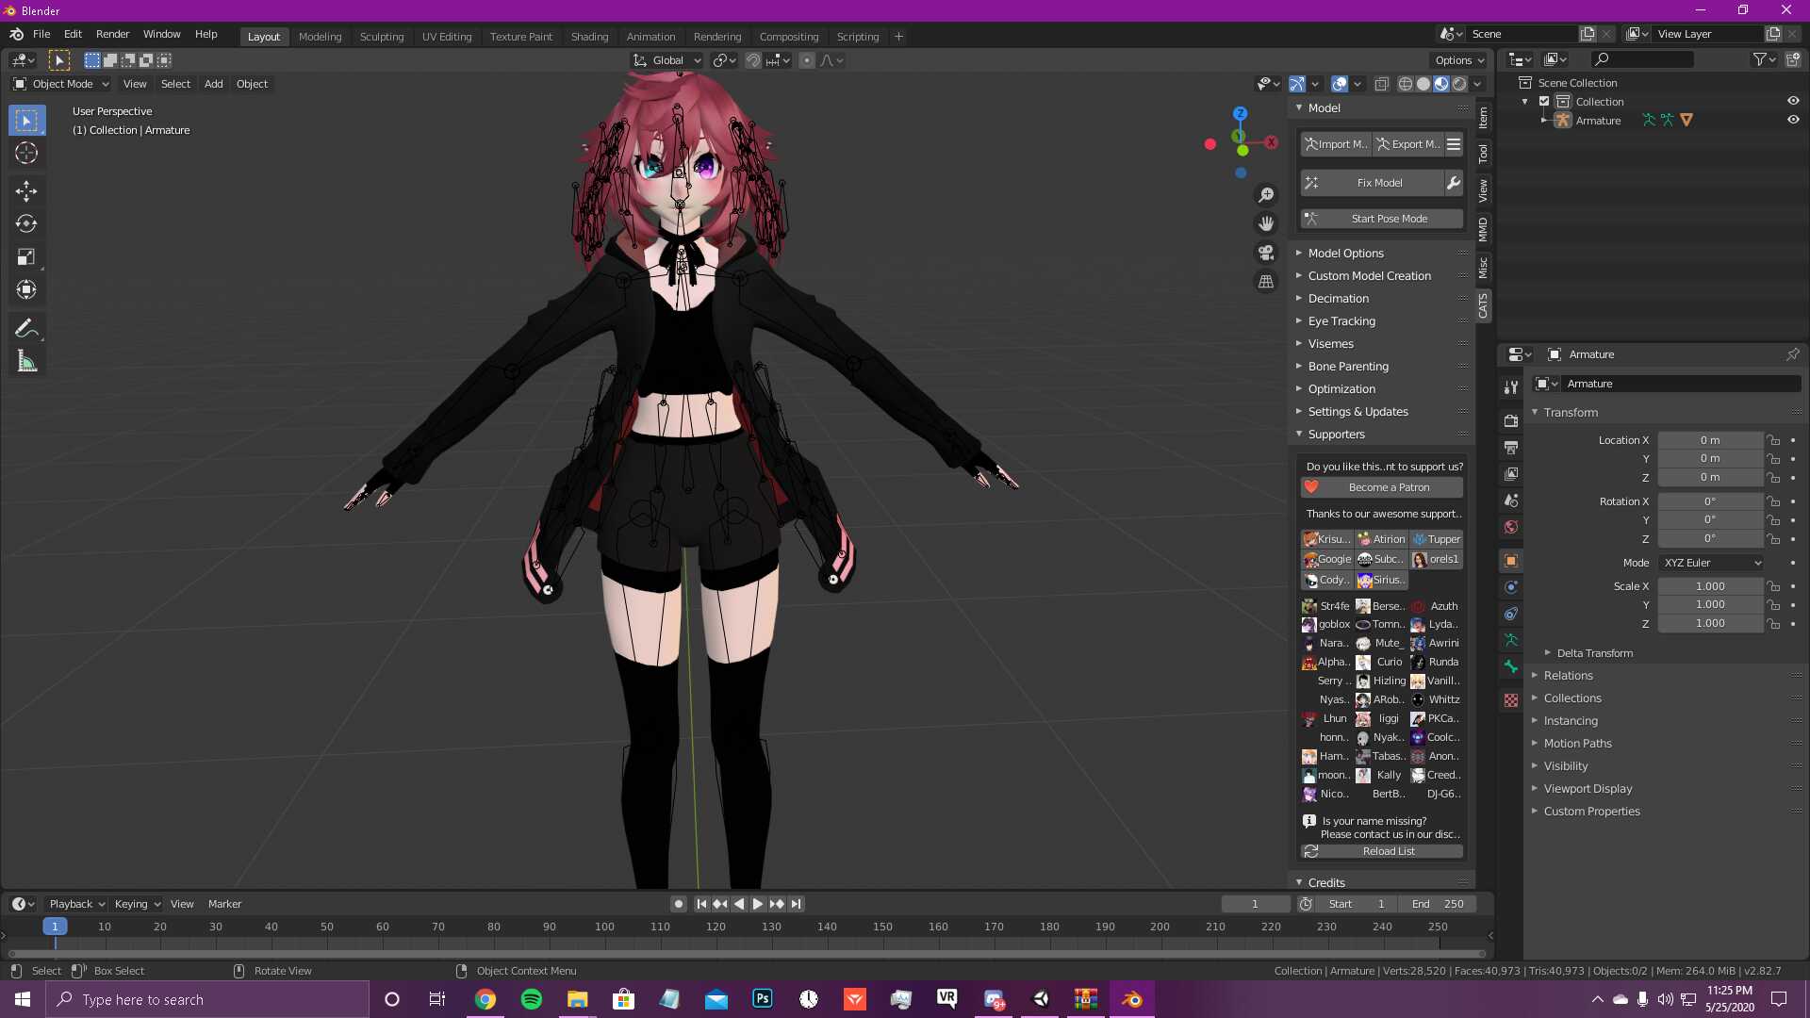The width and height of the screenshot is (1810, 1018).
Task: Select the Move tool in the toolbar
Action: tap(26, 191)
